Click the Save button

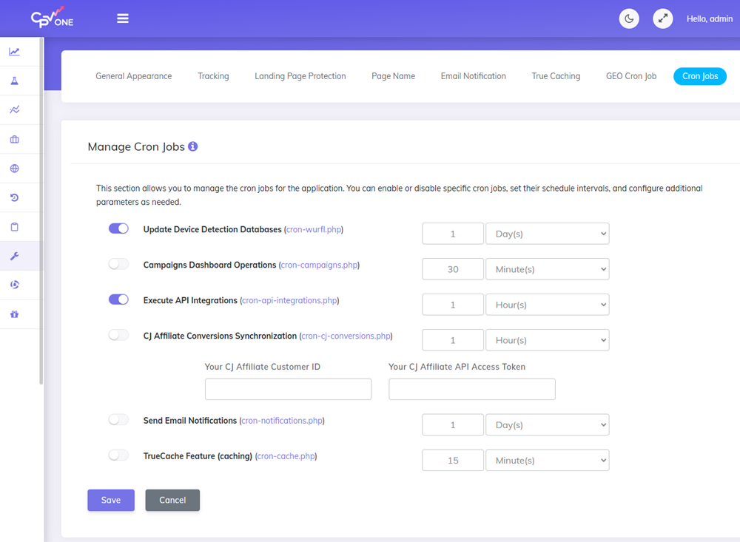[x=111, y=500]
